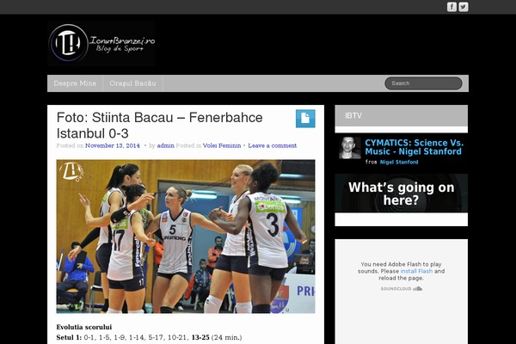
Task: Open the Despre Mine menu item
Action: 76,83
